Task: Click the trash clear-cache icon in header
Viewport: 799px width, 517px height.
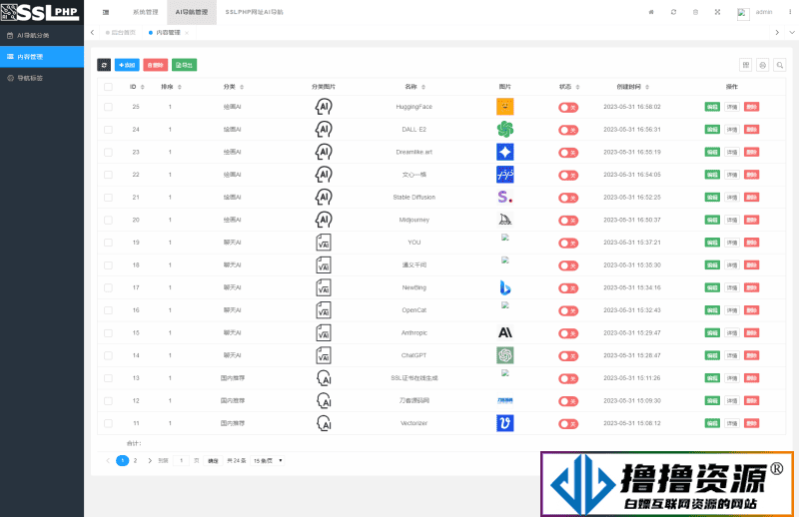Action: [x=695, y=12]
